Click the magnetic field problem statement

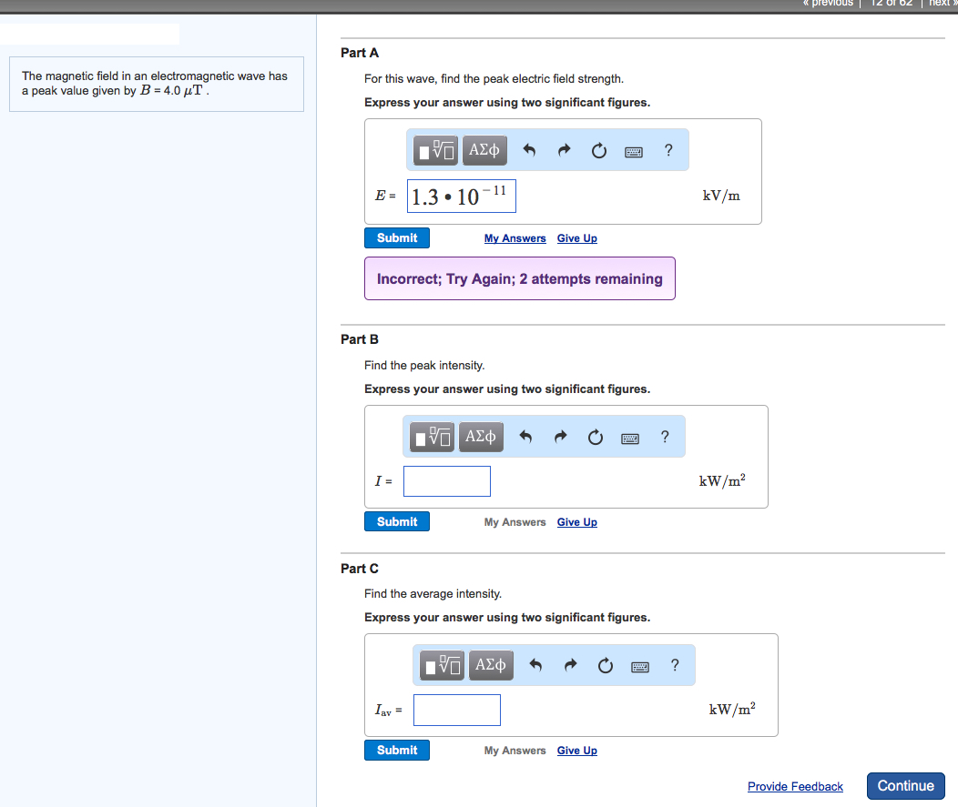[x=155, y=84]
